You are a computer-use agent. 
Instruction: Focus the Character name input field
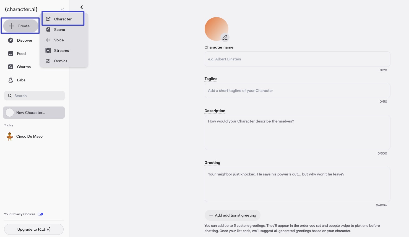[297, 59]
